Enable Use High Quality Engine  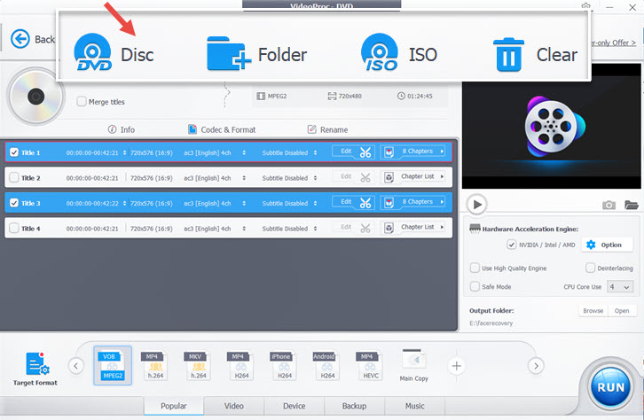tap(475, 268)
